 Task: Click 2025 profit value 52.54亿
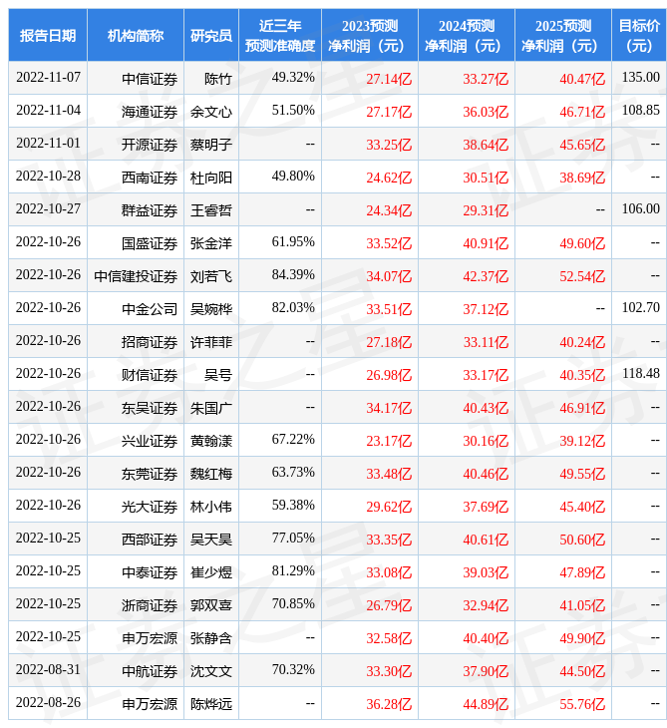coord(582,276)
